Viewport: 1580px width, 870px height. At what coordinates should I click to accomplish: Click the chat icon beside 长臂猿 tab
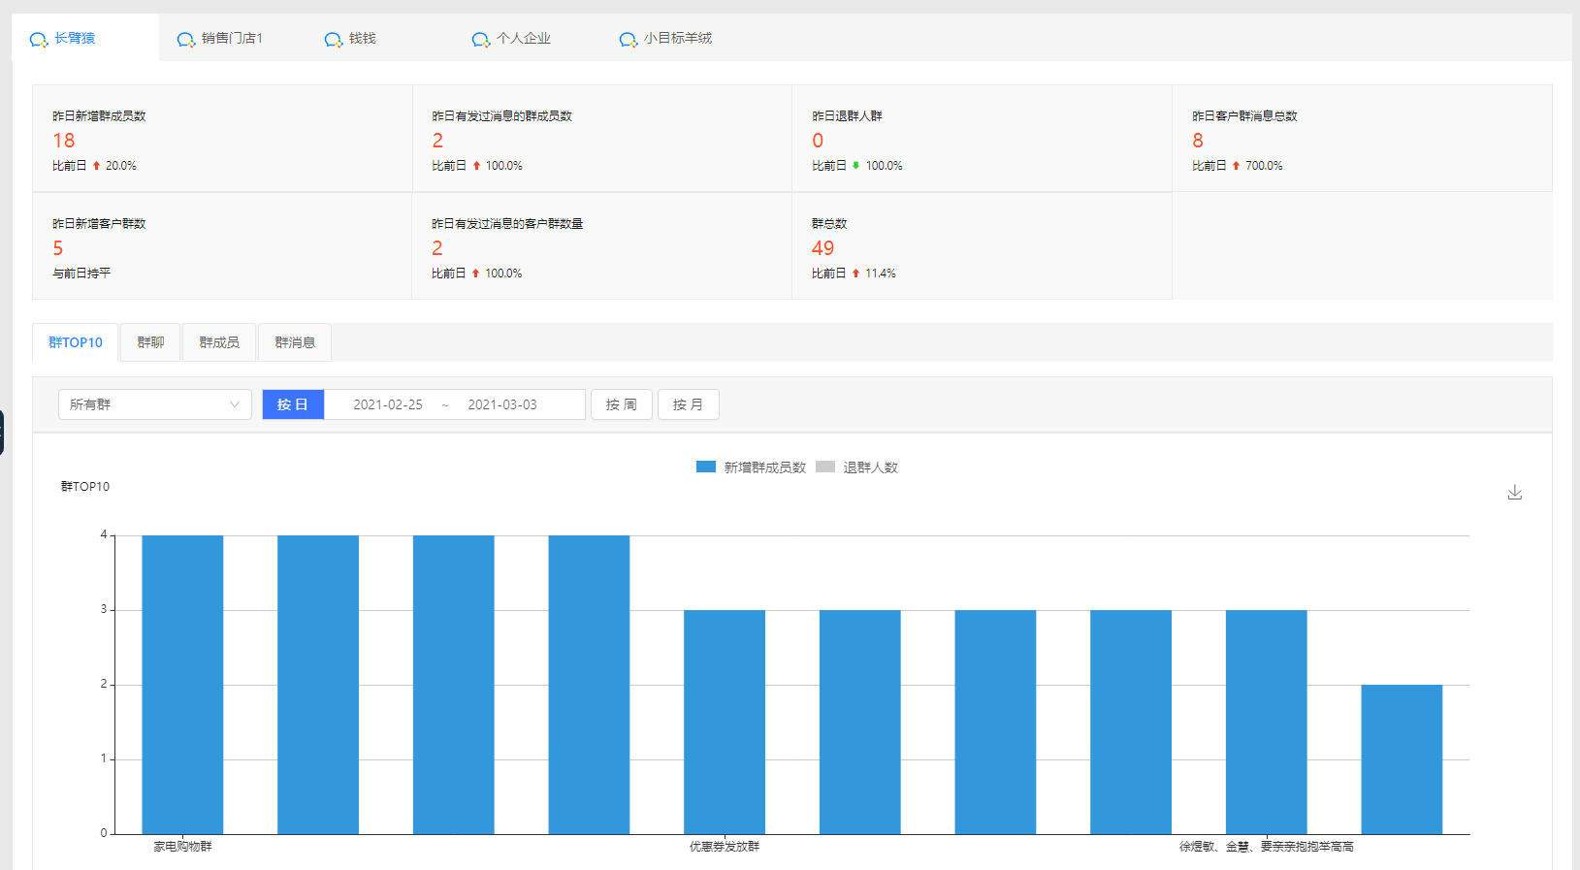pyautogui.click(x=39, y=40)
